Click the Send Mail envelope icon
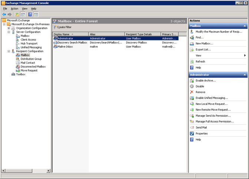 pyautogui.click(x=192, y=127)
